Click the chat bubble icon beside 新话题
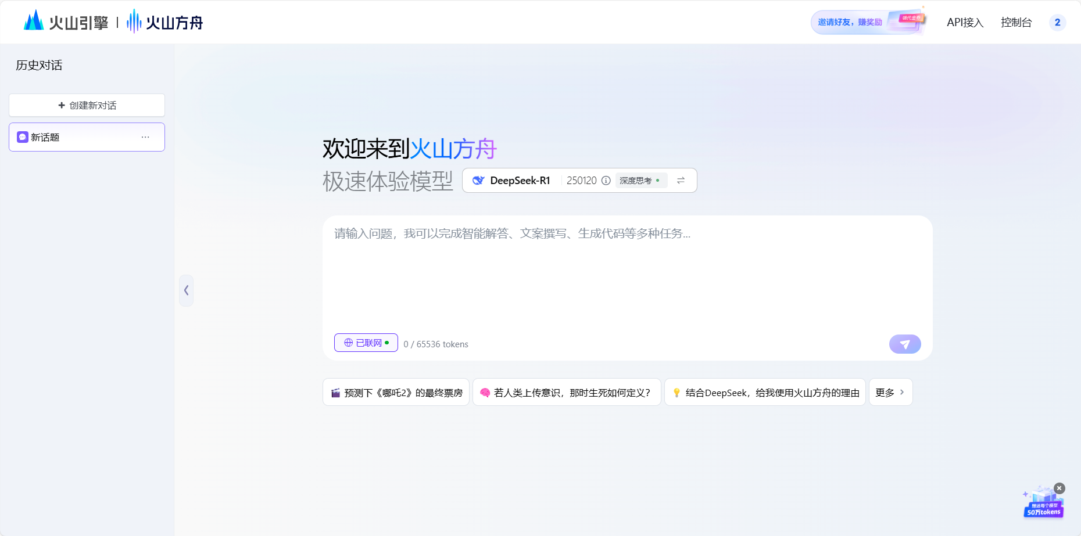Viewport: 1081px width, 536px height. click(x=23, y=137)
